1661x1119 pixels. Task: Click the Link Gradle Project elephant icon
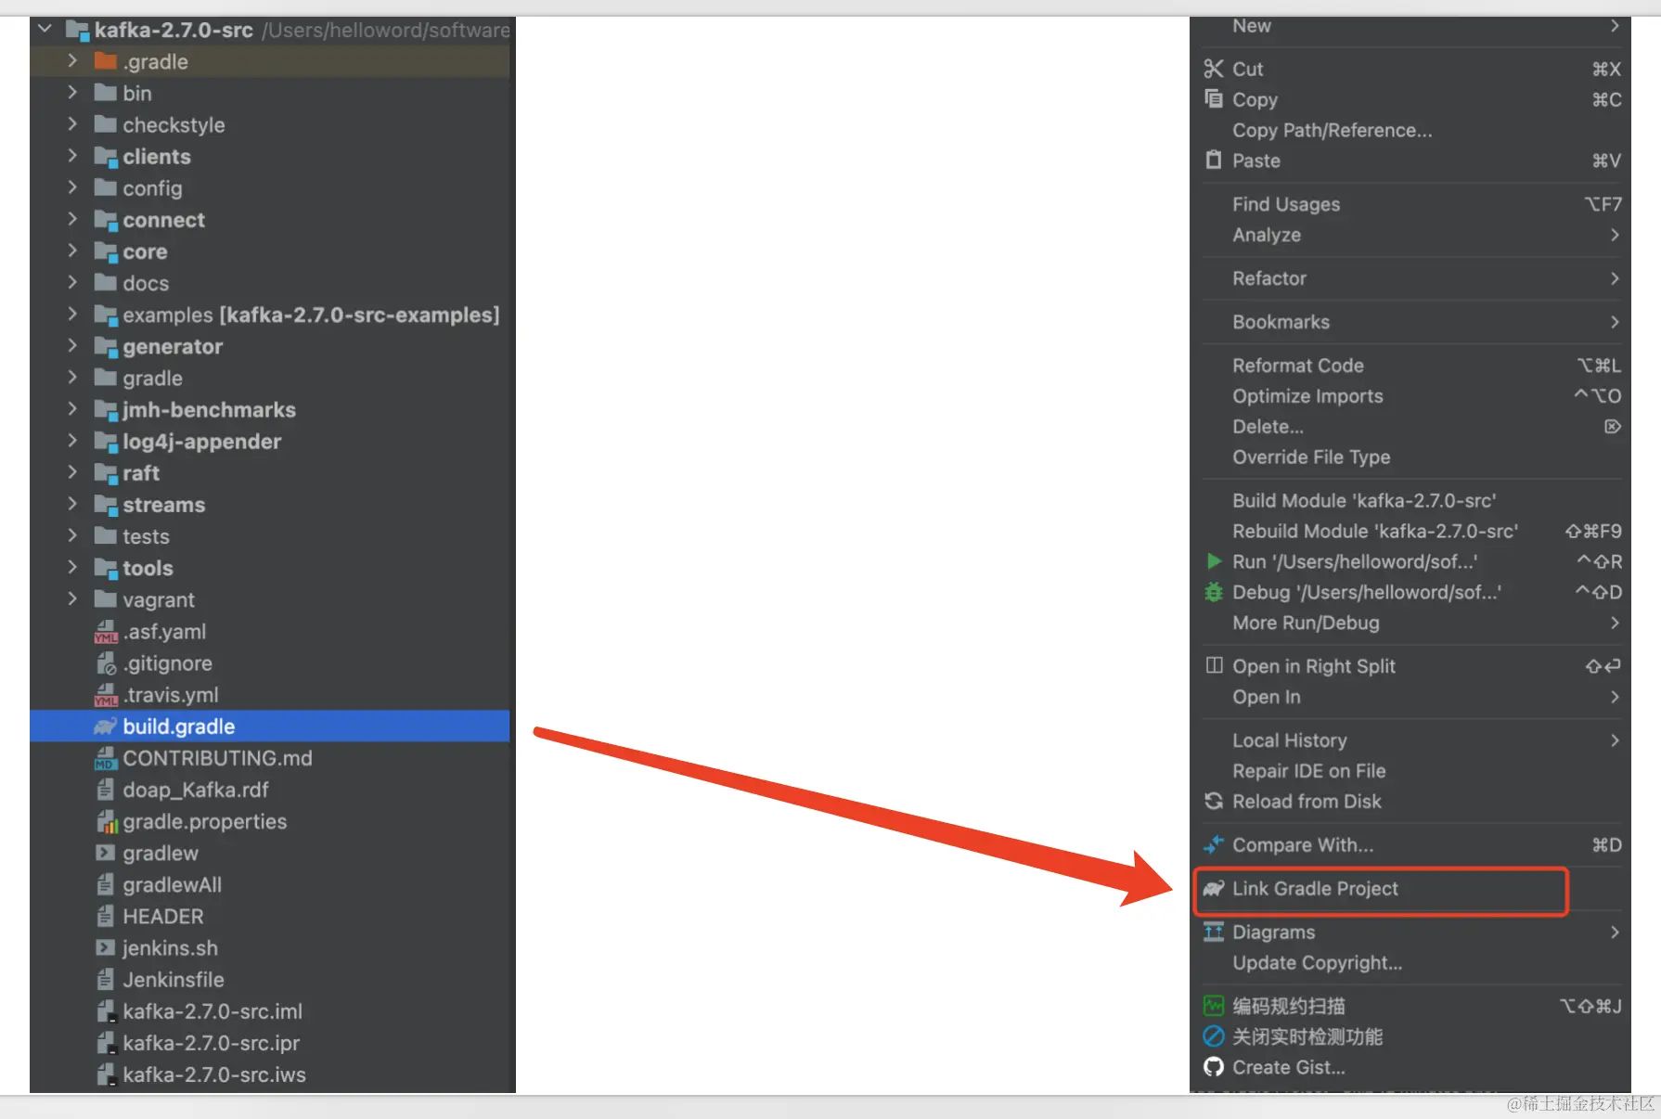[x=1214, y=888]
